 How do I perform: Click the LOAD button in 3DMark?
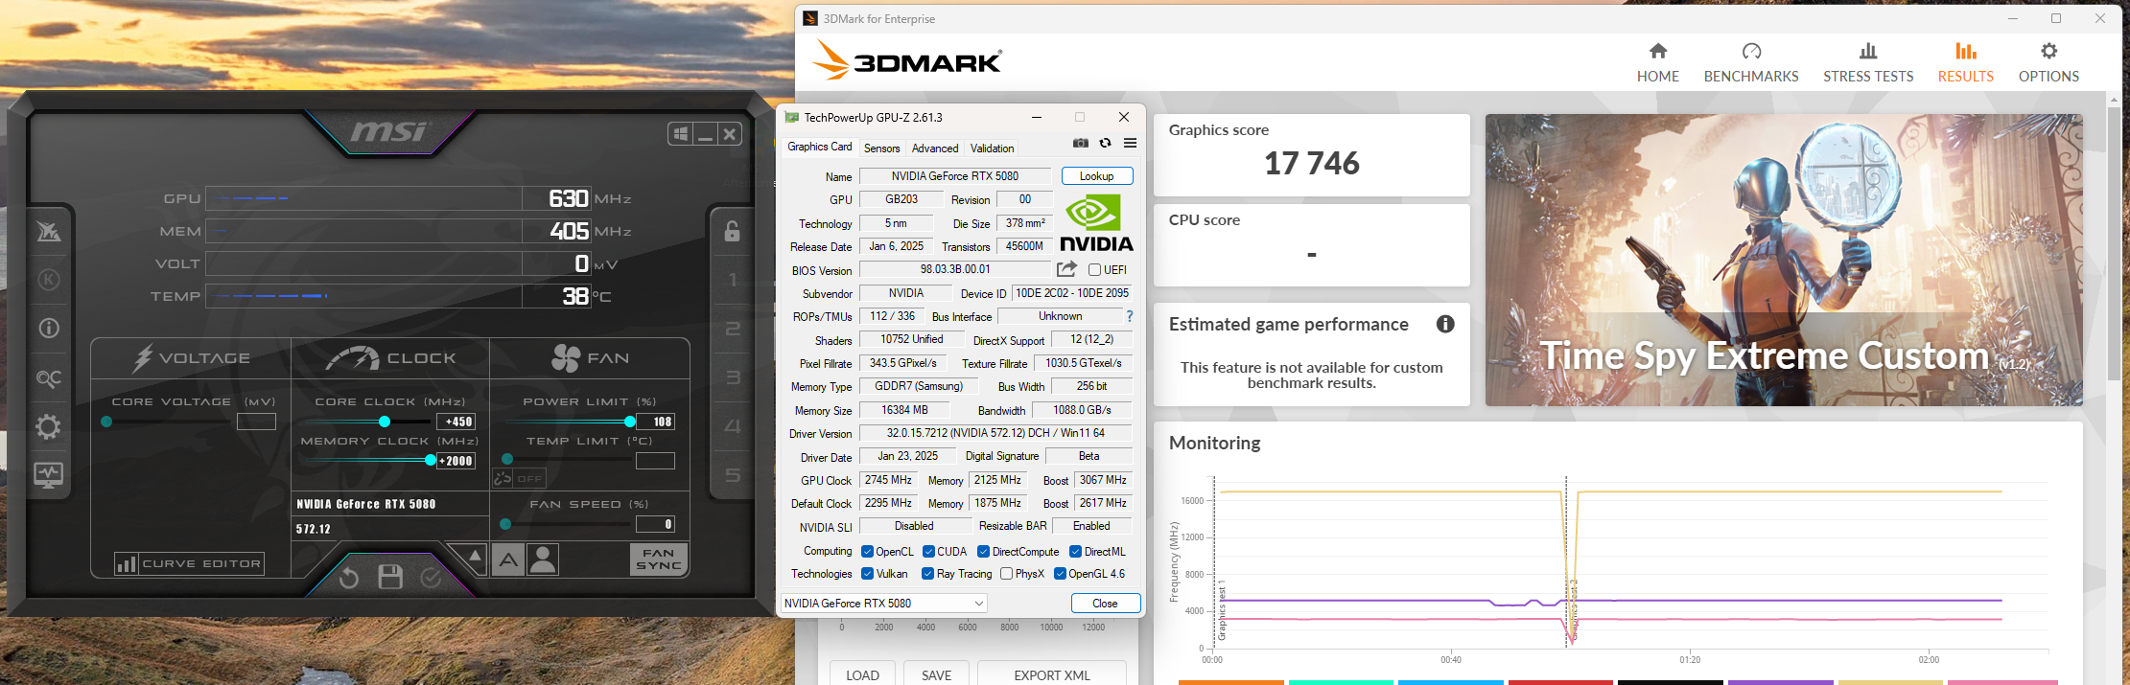tap(862, 674)
